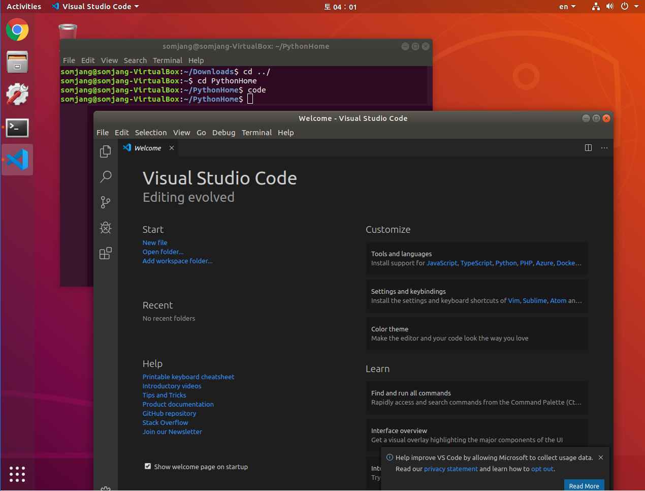
Task: Open the Debug view icon
Action: (106, 228)
